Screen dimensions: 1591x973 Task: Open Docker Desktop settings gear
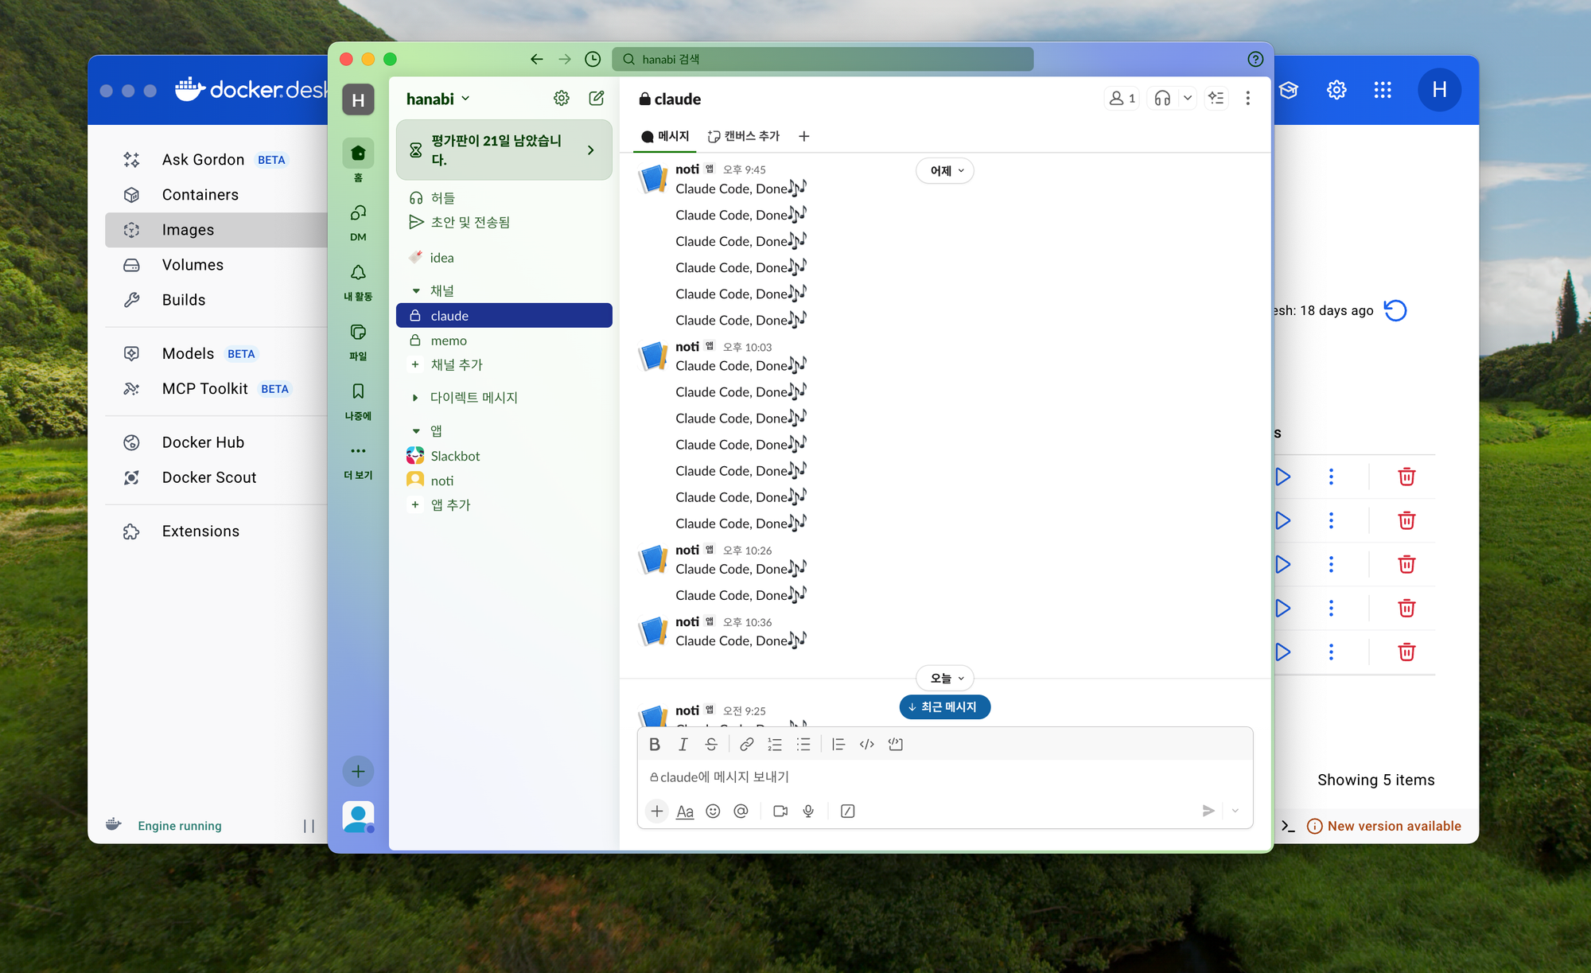[x=1336, y=90]
